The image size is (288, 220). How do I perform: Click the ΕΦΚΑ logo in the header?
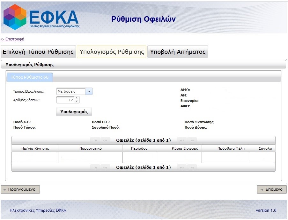[41, 17]
